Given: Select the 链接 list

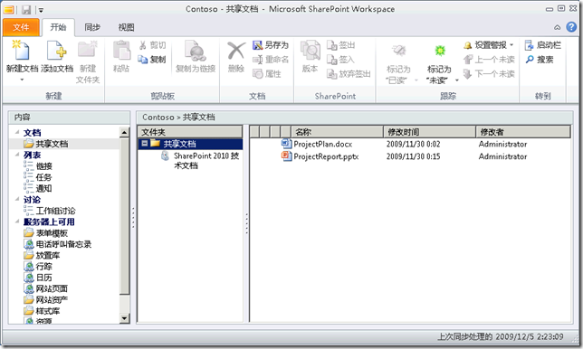Looking at the screenshot, I should tap(43, 166).
